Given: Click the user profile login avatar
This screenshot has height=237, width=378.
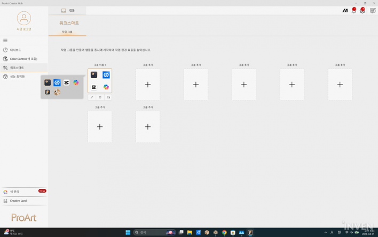Looking at the screenshot, I should click(x=24, y=18).
